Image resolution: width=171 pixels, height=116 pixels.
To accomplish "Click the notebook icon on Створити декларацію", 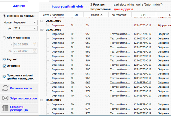I will tap(5, 108).
